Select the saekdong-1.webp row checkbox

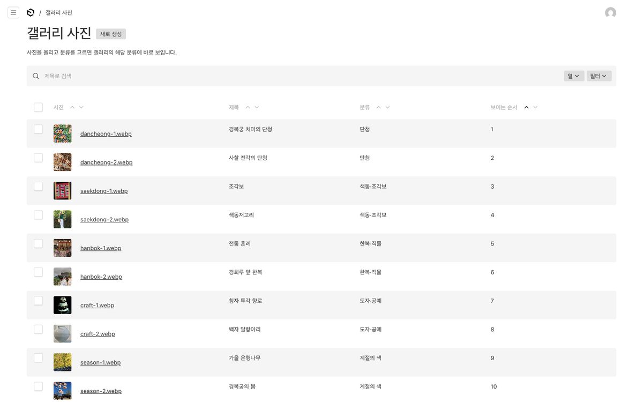(x=38, y=186)
